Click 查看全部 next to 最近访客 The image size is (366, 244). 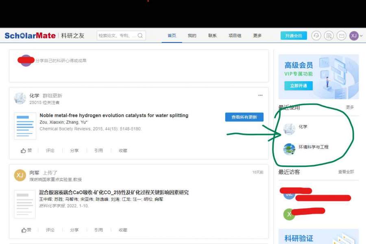(346, 172)
